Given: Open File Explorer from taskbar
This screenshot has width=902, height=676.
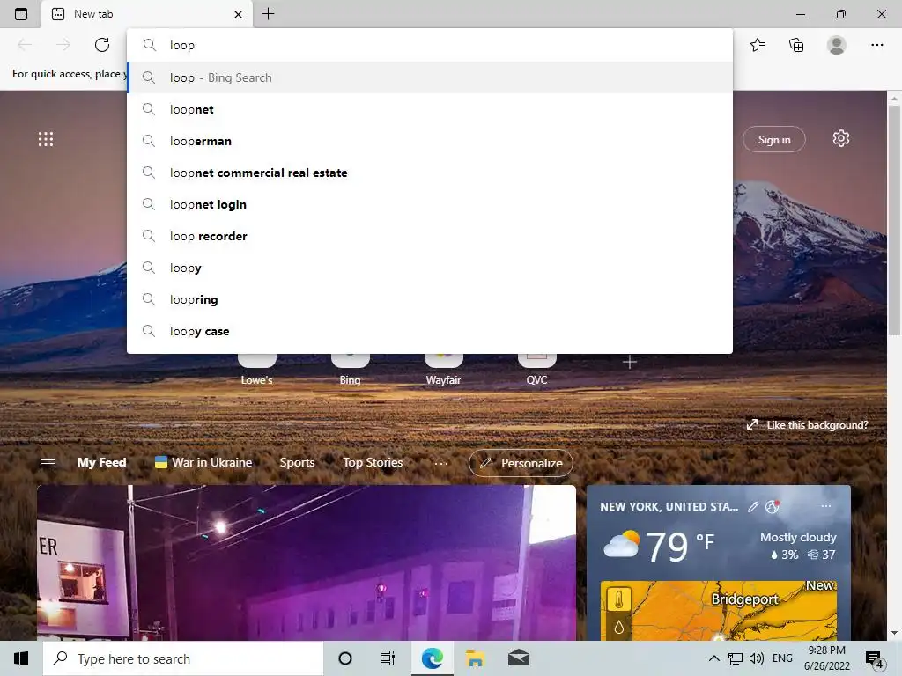Looking at the screenshot, I should pyautogui.click(x=475, y=658).
